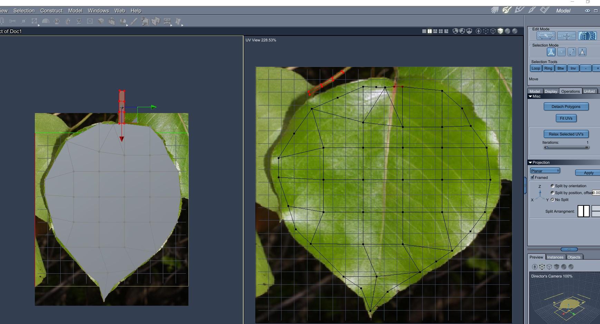Switch to the Unfold tab
600x324 pixels.
pyautogui.click(x=589, y=91)
